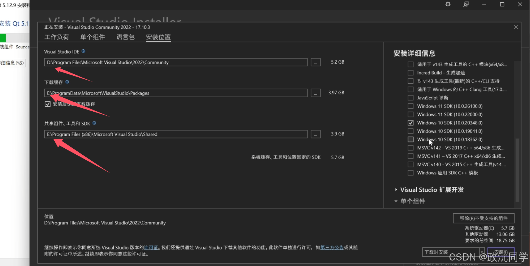This screenshot has height=266, width=530.
Task: Switch to the 单个组件 tab
Action: click(x=93, y=37)
